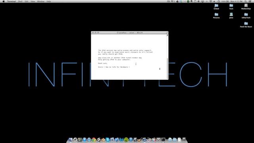Minimize the Terminal telnet window
Image resolution: width=254 pixels, height=143 pixels.
point(95,33)
